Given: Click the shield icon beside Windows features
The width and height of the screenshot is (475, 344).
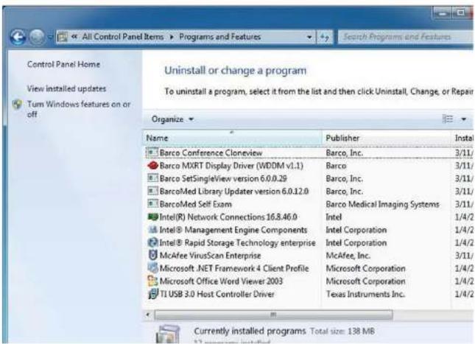Looking at the screenshot, I should tap(17, 105).
